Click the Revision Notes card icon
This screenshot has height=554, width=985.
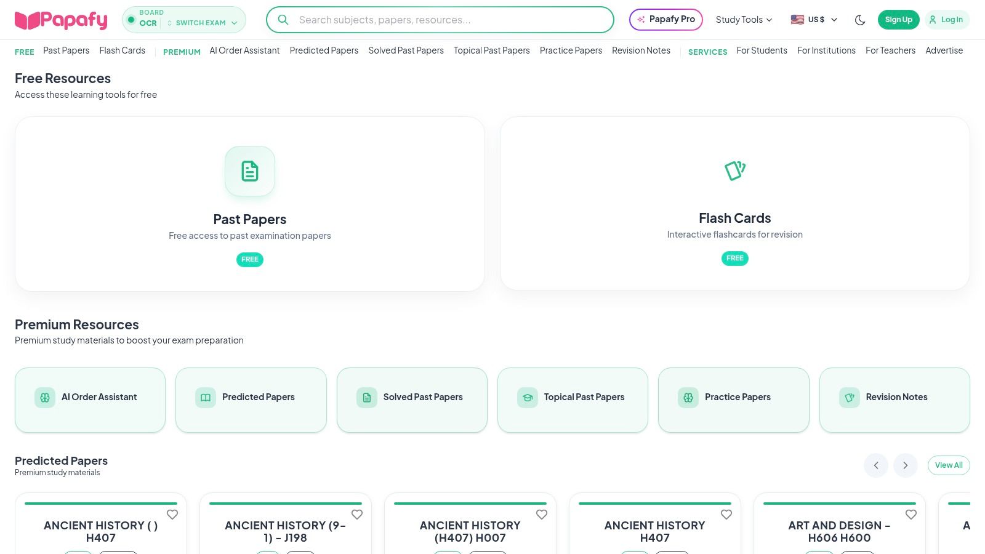pyautogui.click(x=850, y=398)
